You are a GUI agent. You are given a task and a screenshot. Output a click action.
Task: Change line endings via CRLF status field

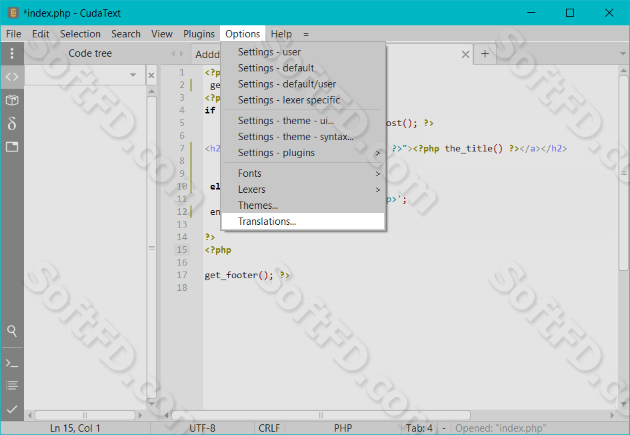269,428
